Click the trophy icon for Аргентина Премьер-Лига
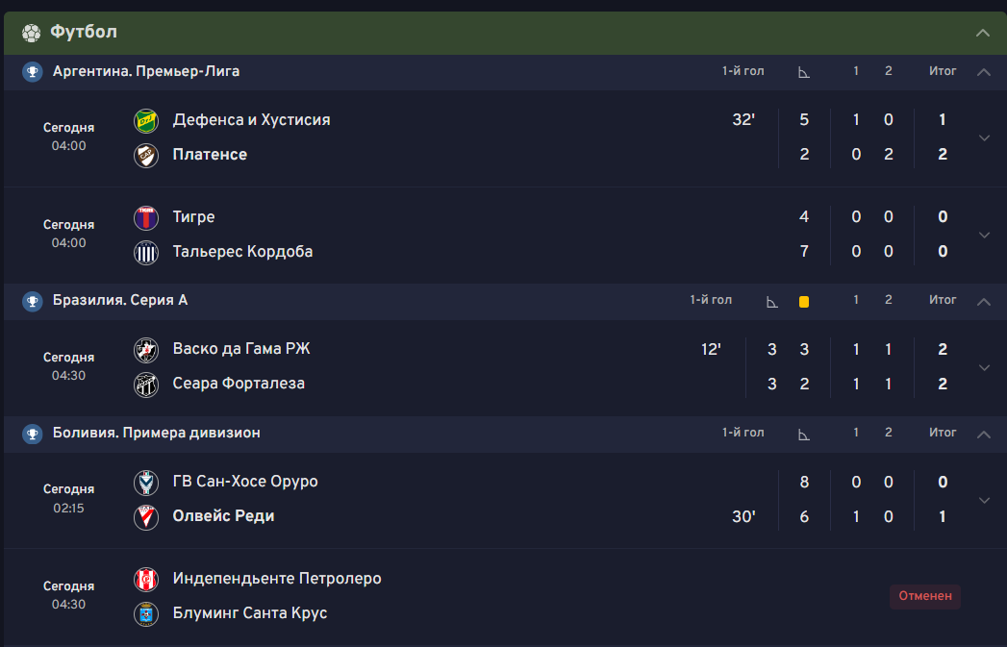Screen dimensions: 1007x647 pyautogui.click(x=33, y=71)
